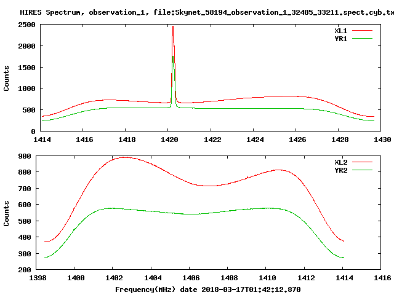Click the 1418 x-axis tick label
This screenshot has height=295, width=394.
point(127,140)
